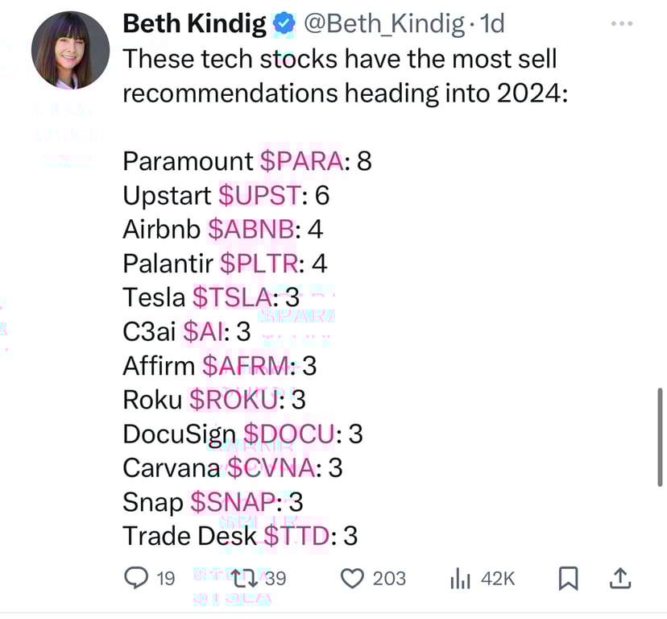The width and height of the screenshot is (667, 619).
Task: Share the tweet via upload icon
Action: 621,577
